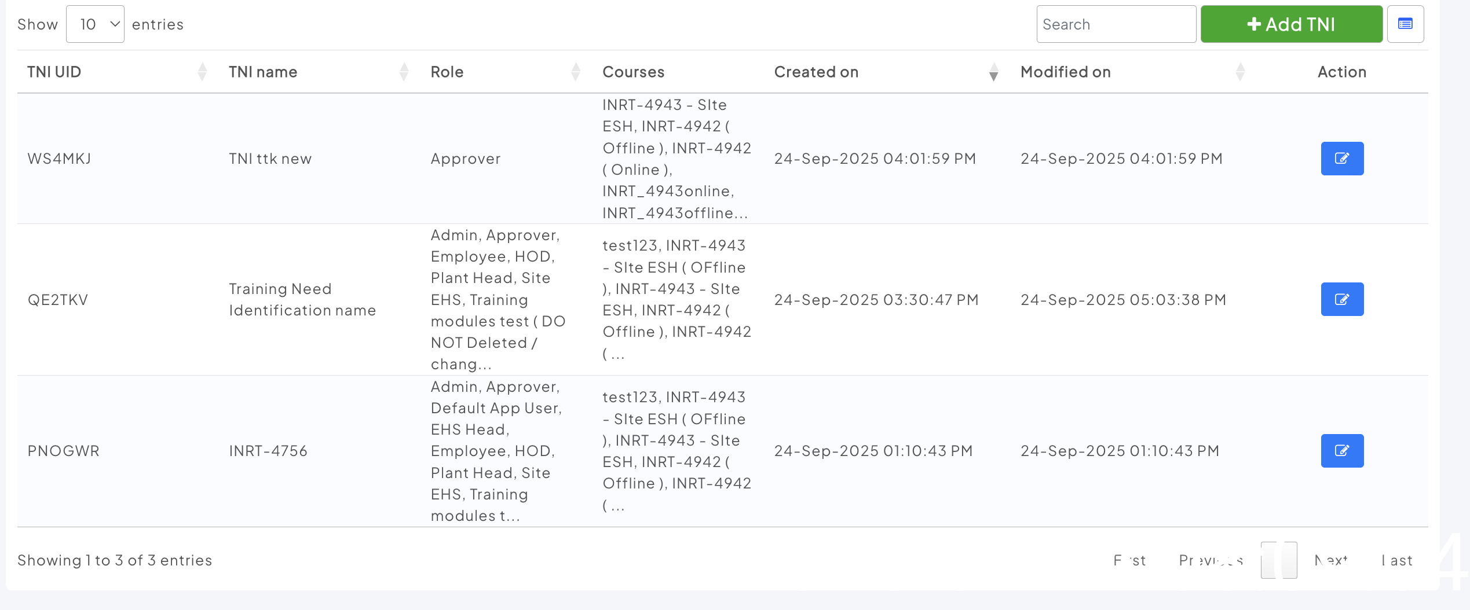Viewport: 1470px width, 610px height.
Task: Go to the Previous page
Action: point(1211,560)
